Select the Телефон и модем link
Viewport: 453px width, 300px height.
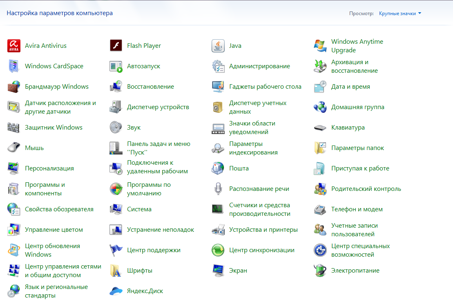357,209
